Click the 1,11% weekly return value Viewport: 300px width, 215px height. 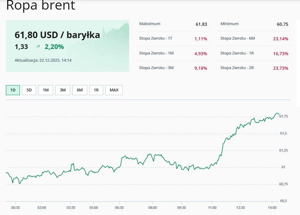[x=201, y=39]
